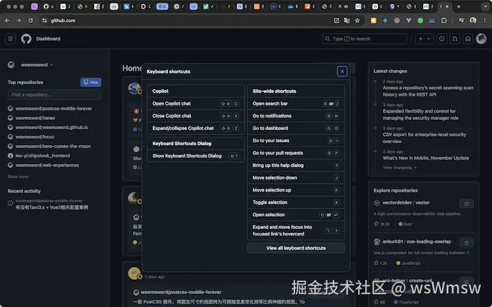
Task: Click Toggle selection shortcut row
Action: tap(296, 203)
